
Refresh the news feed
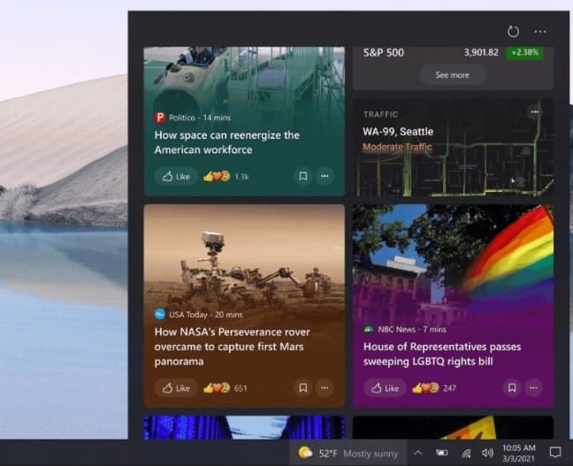click(513, 32)
